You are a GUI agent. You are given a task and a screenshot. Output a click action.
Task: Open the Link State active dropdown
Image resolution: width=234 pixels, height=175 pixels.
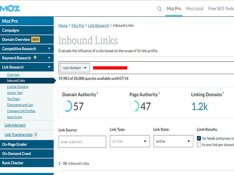(173, 141)
